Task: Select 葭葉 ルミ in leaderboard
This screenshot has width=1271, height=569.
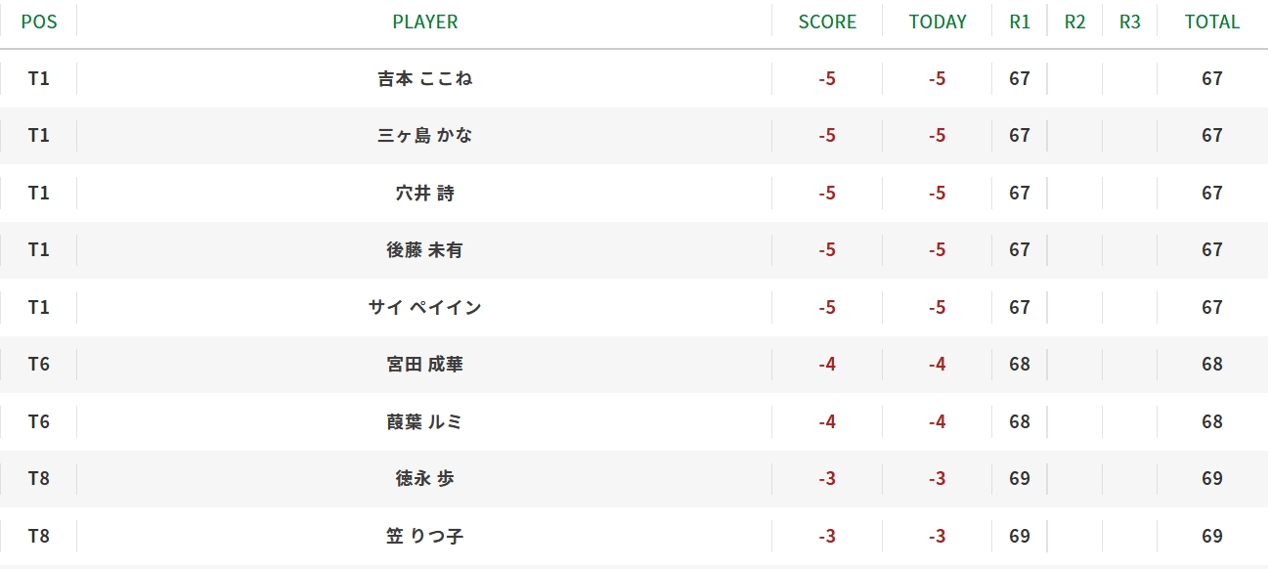Action: point(424,421)
